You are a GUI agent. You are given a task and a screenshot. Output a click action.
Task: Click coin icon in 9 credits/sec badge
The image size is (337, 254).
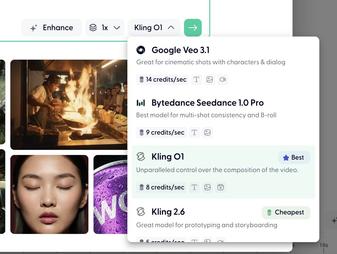tap(142, 132)
